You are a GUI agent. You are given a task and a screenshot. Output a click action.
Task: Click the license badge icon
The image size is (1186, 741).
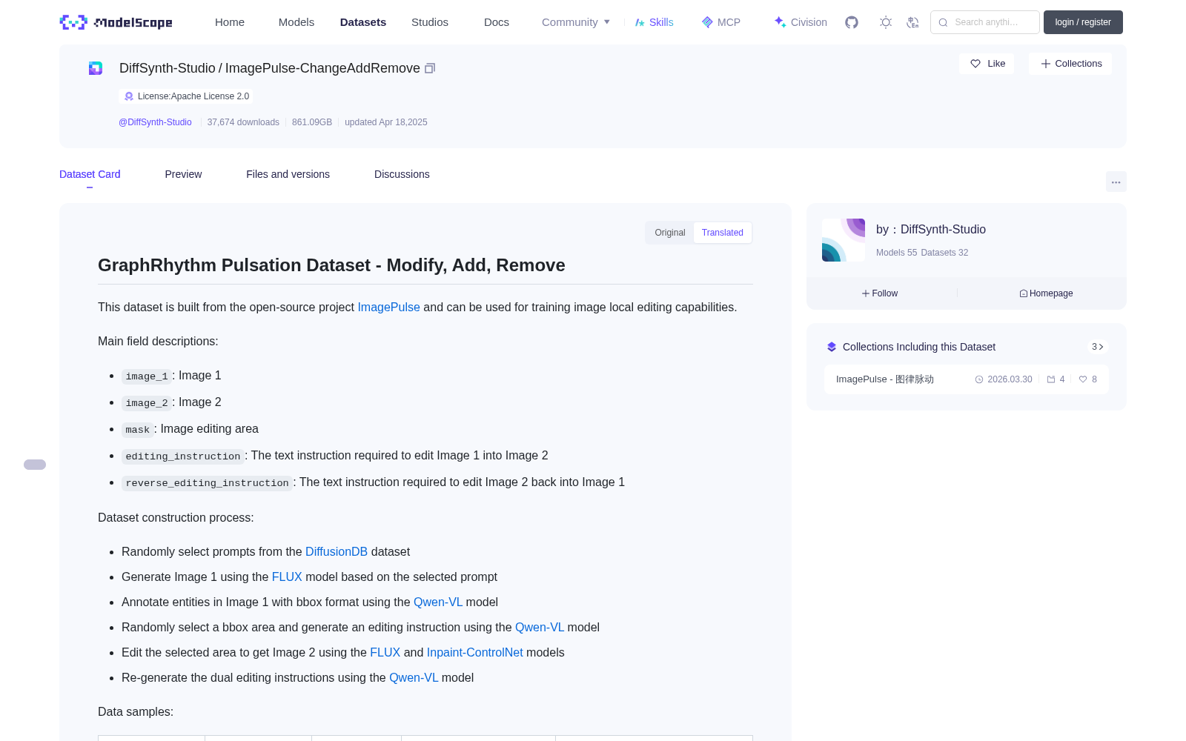(x=129, y=96)
